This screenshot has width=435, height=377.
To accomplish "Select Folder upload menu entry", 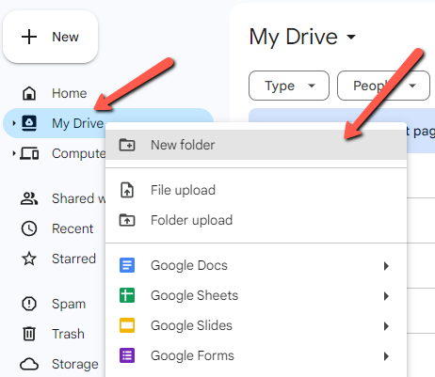I will [x=256, y=220].
